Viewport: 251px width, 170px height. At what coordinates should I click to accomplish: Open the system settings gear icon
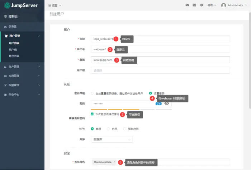click(x=202, y=5)
